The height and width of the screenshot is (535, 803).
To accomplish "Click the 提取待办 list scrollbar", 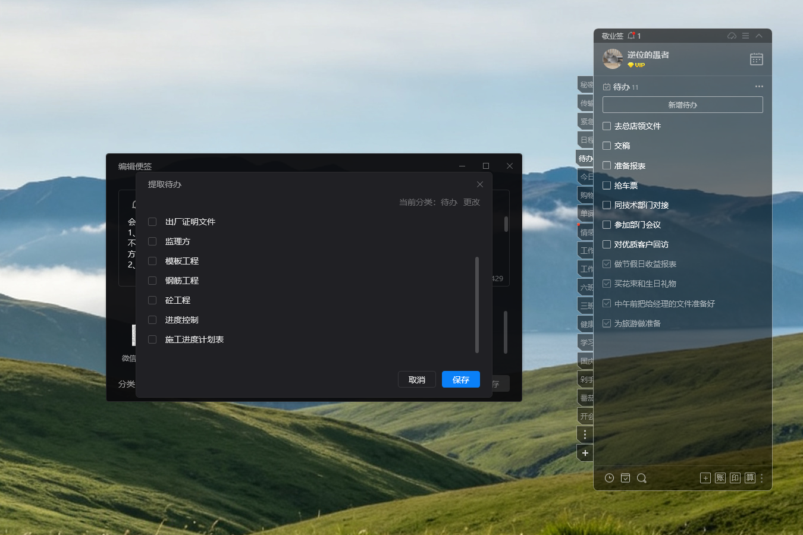I will 477,304.
